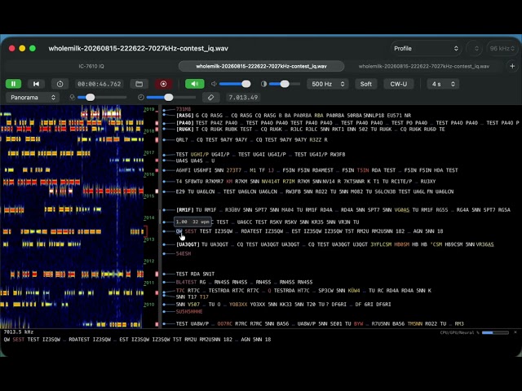Click the timer loop icon
522x391 pixels.
point(60,84)
